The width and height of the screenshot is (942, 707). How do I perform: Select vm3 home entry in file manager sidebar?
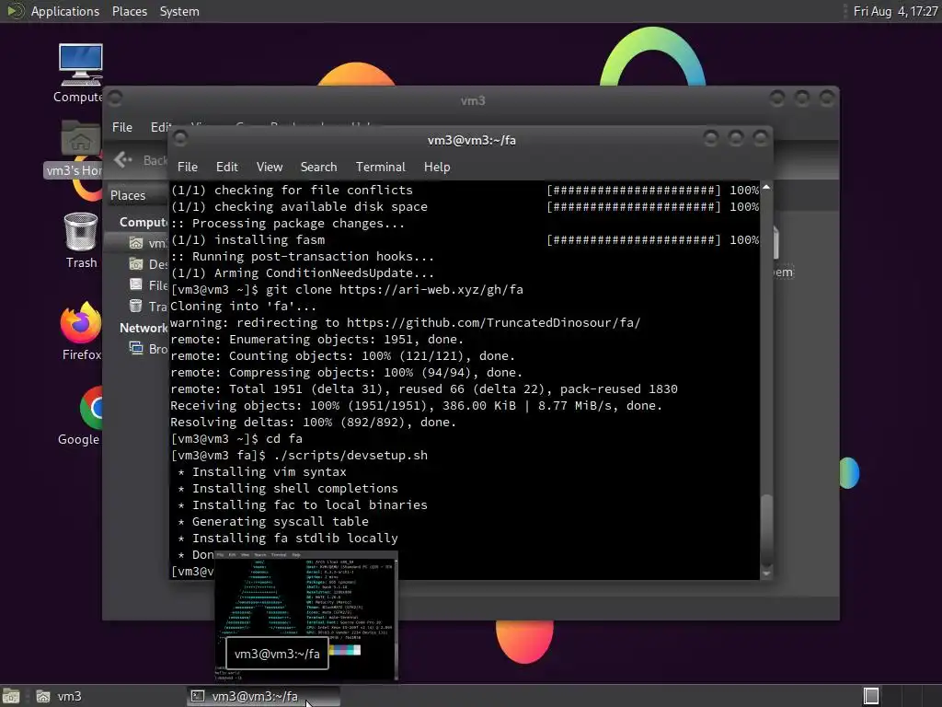[138, 243]
